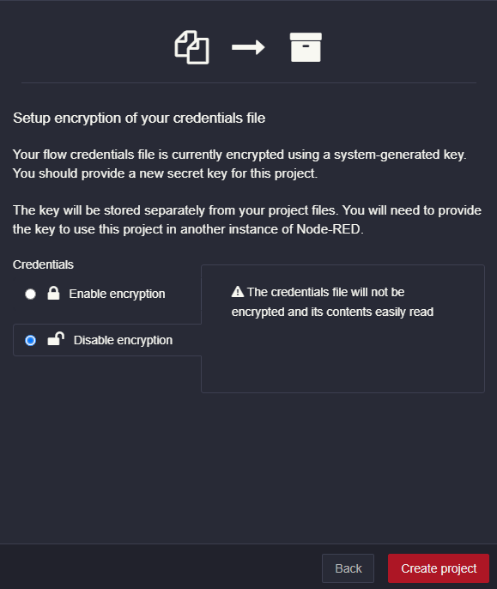
Task: Click the Credentials section label
Action: [x=43, y=264]
